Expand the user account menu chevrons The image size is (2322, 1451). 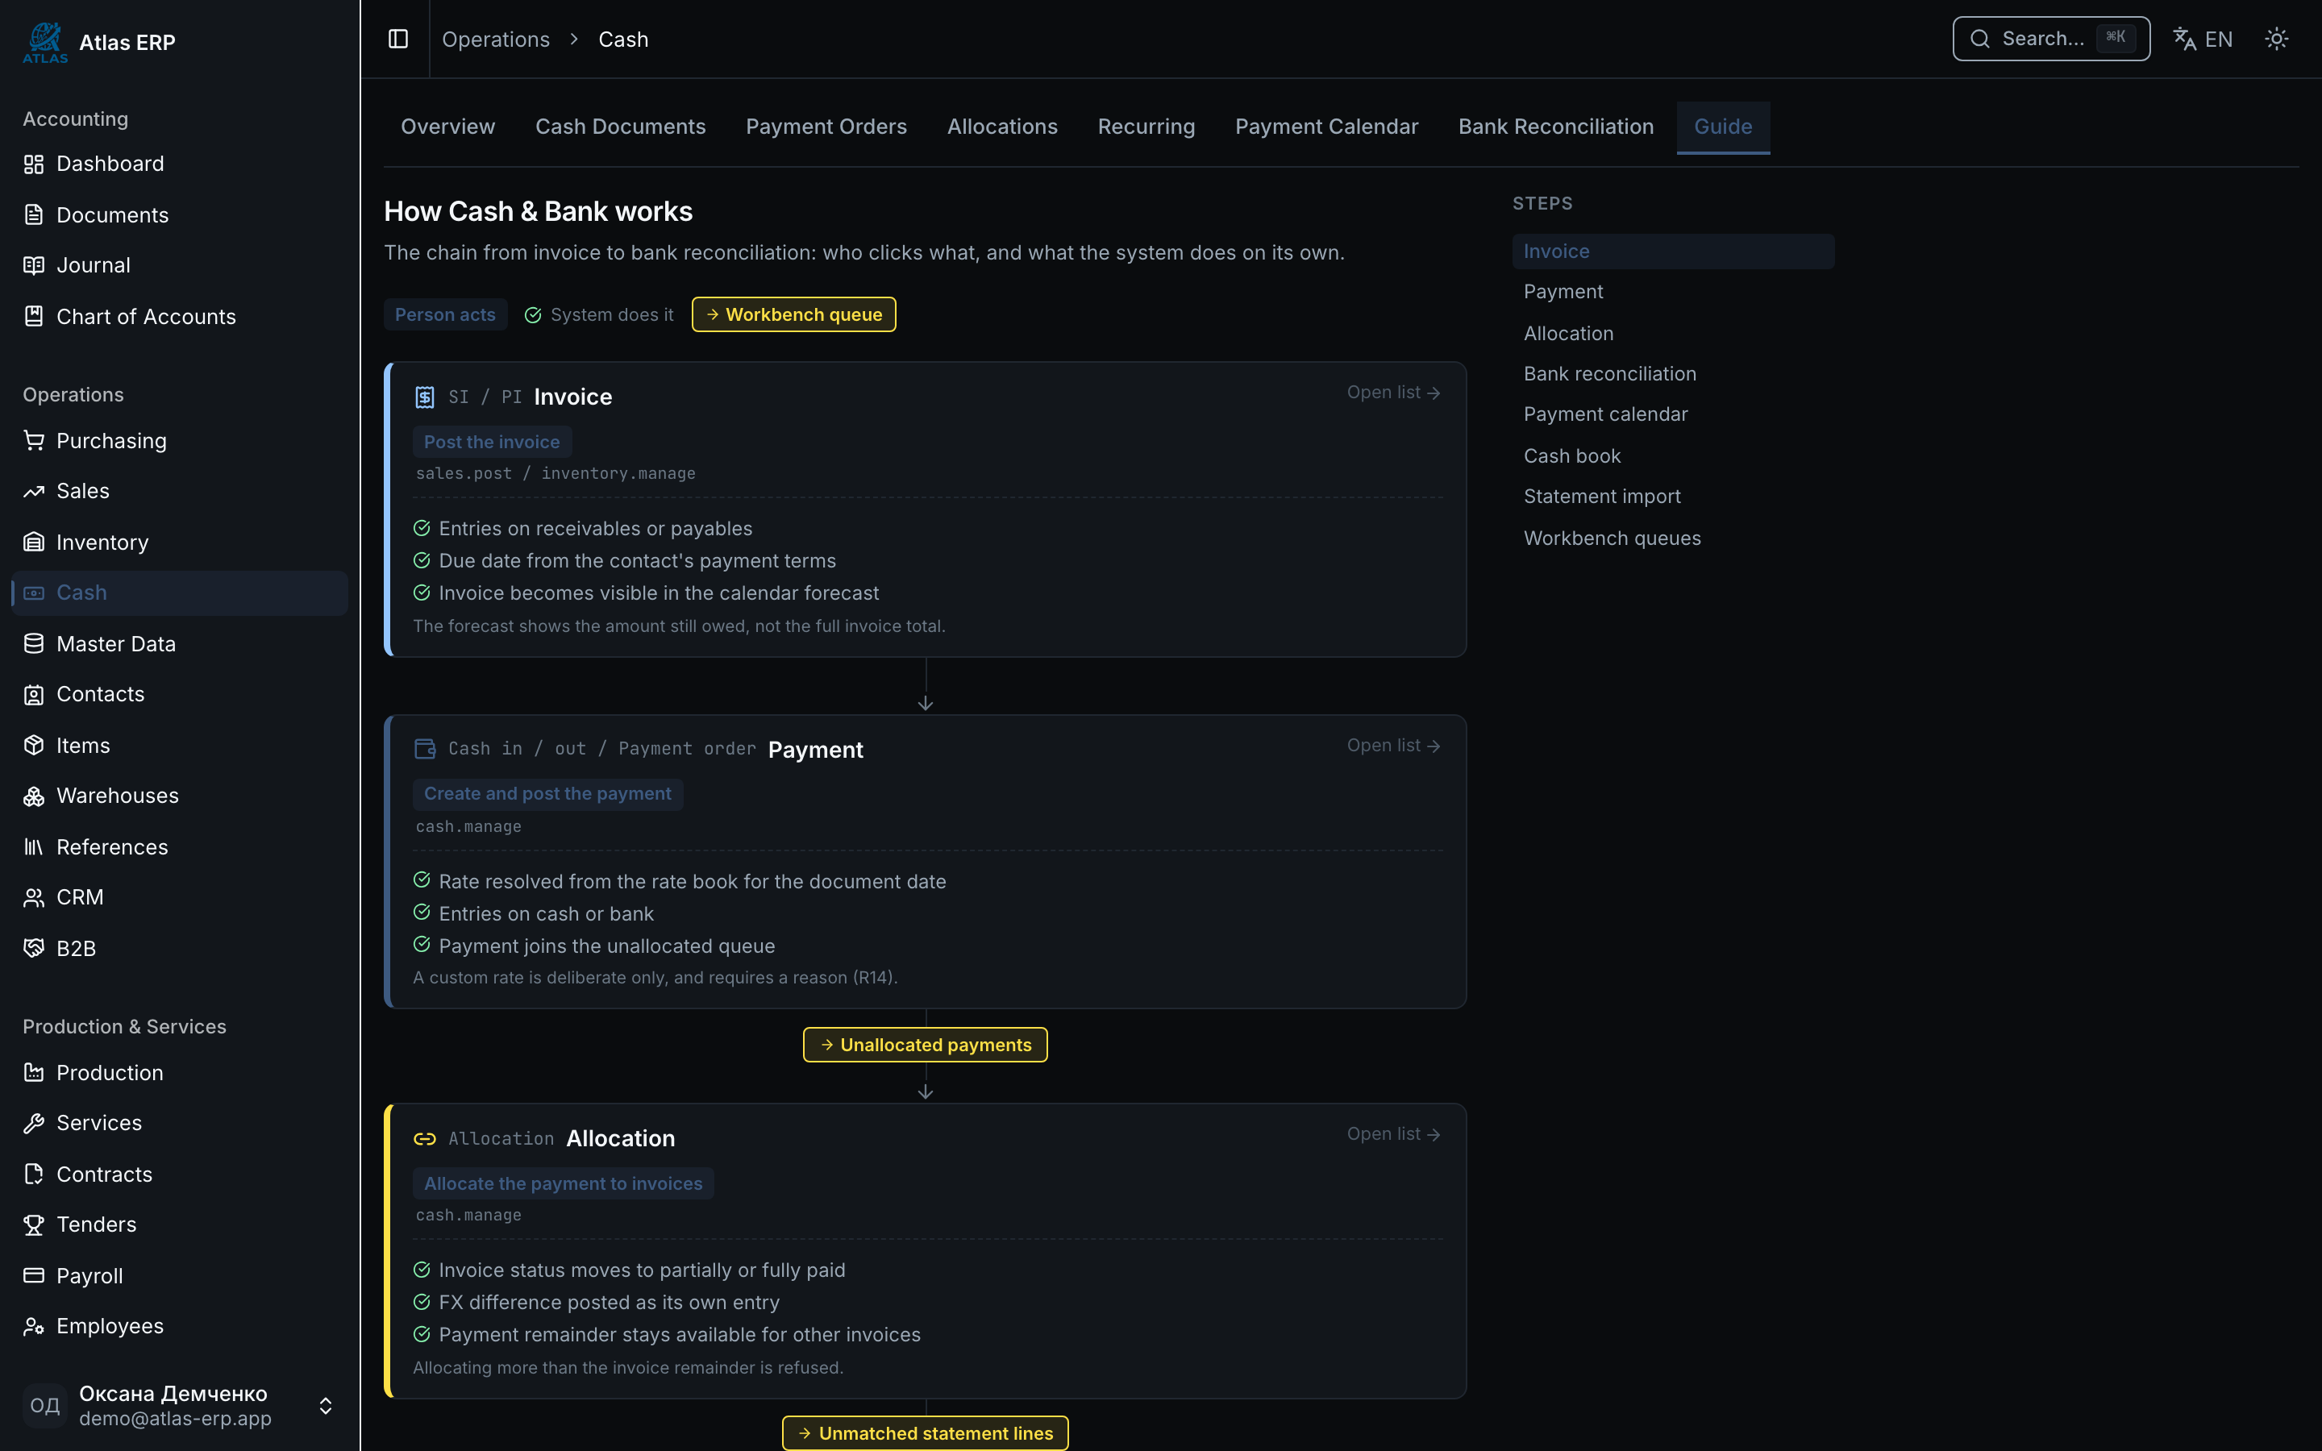point(325,1406)
